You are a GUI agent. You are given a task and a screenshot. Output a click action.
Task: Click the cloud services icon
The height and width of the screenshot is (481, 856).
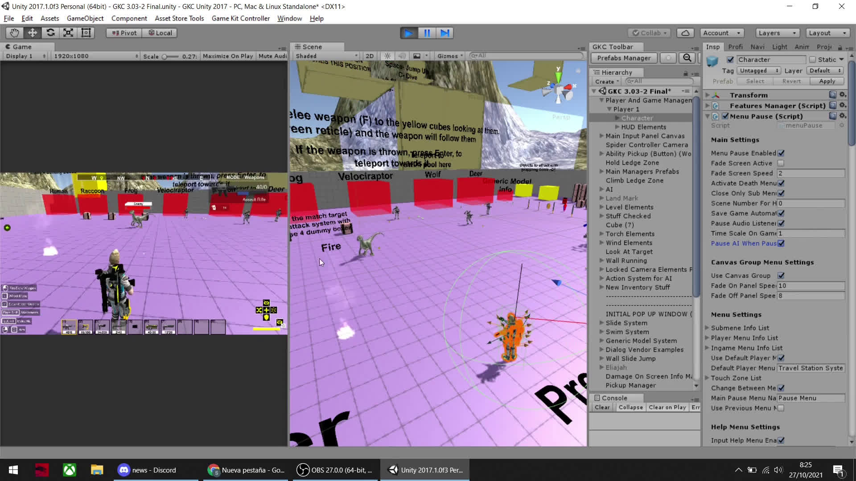pyautogui.click(x=685, y=33)
